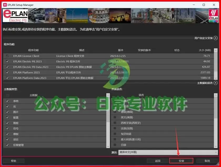Click the program features list scroll-down arrow
This screenshot has width=221, height=167.
[216, 78]
